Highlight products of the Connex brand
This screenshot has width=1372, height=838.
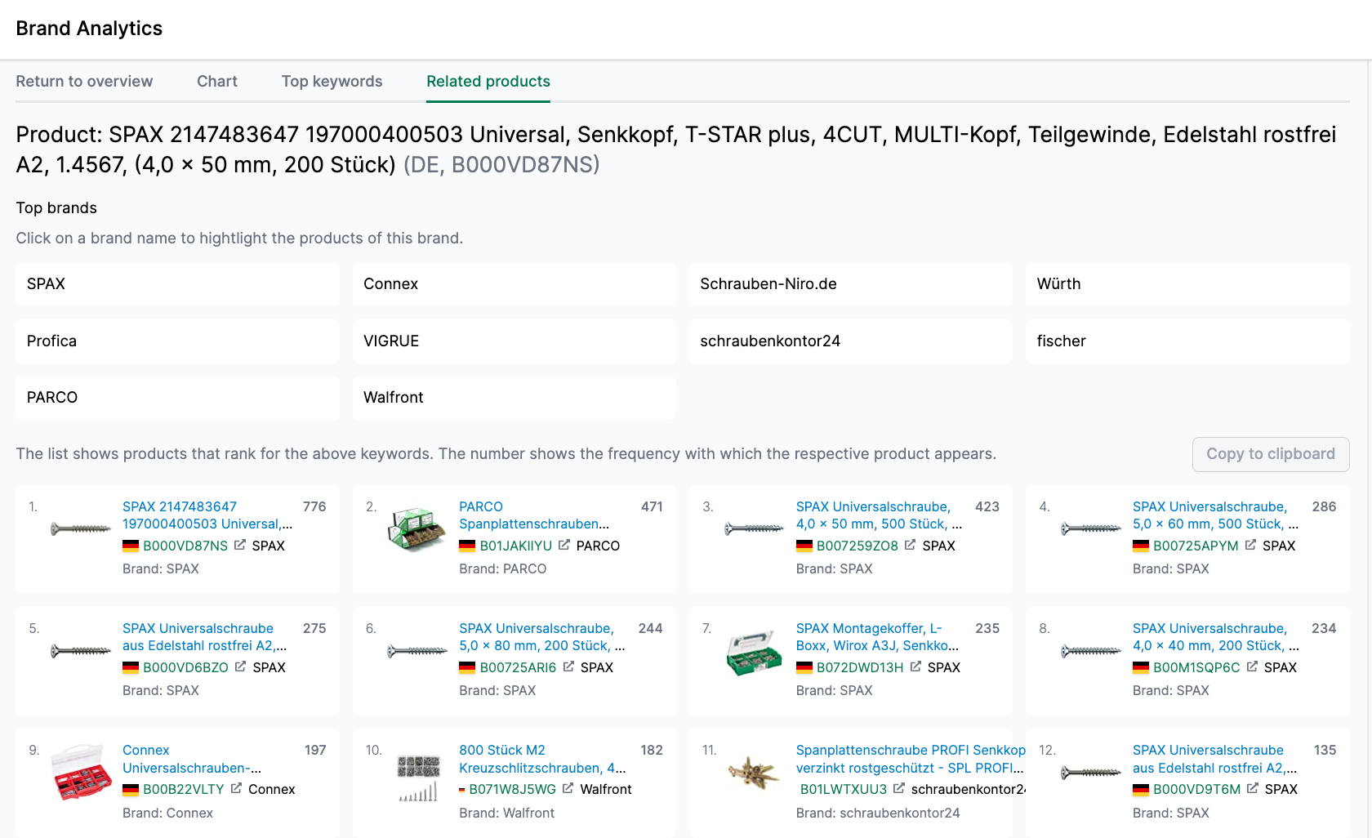514,284
